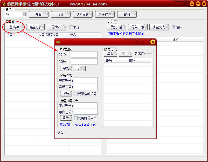208x162 pixels.
Task: Focus the 宽带密码 input field
Action: 86,87
